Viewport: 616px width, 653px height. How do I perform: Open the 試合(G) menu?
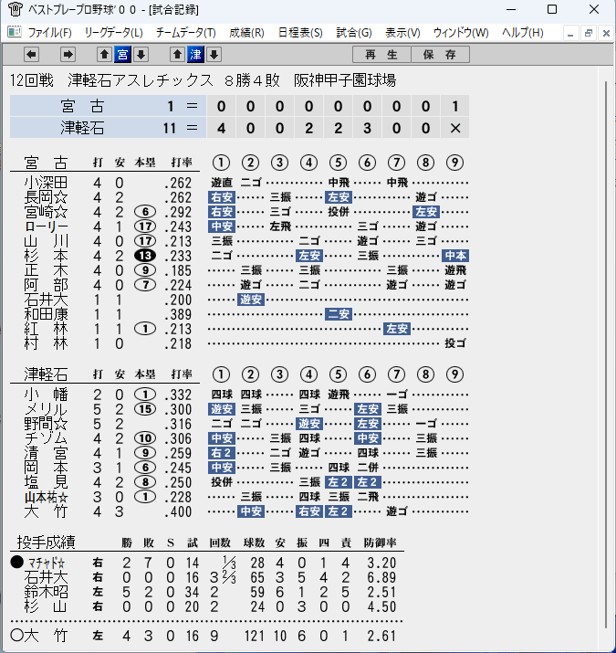[354, 33]
